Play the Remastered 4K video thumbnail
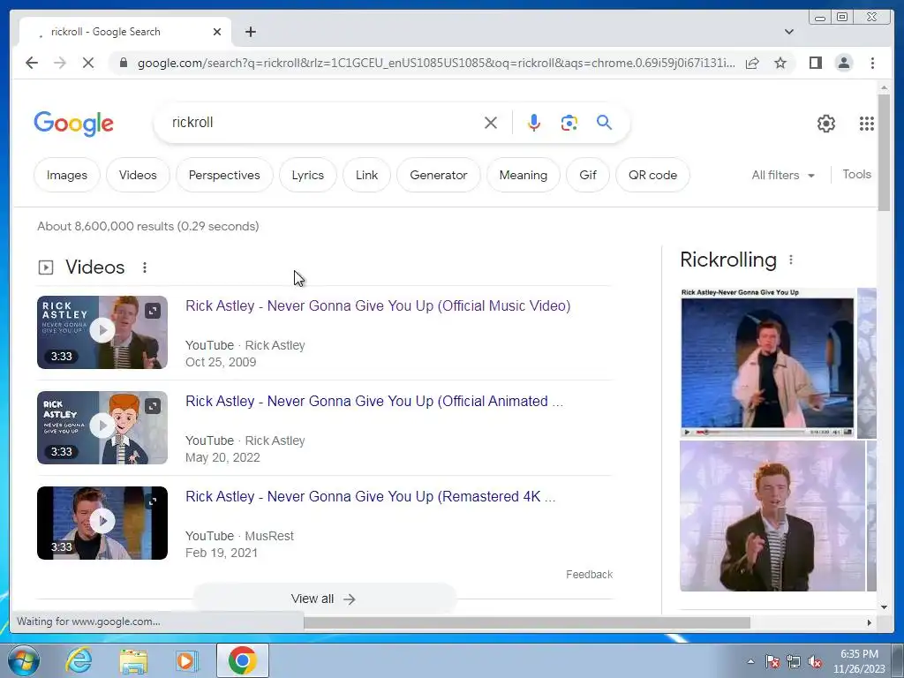 pos(102,521)
